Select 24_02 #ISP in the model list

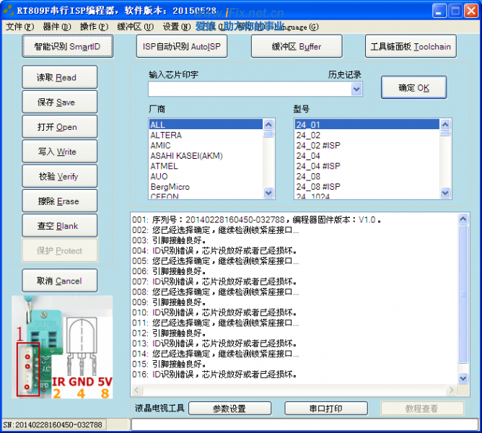click(318, 145)
